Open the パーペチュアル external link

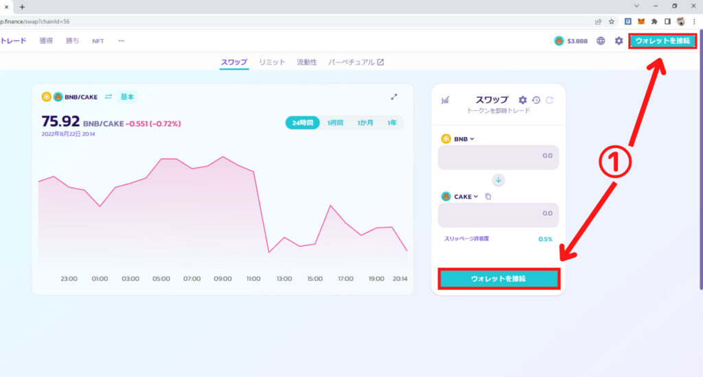click(356, 62)
